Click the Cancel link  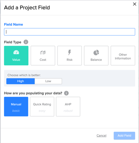pos(101,136)
